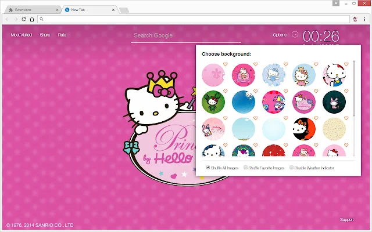Viewport: 372px width, 232px height.
Task: Select the red starry background thumbnail
Action: tap(274, 151)
